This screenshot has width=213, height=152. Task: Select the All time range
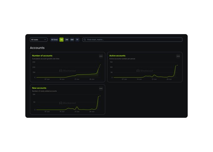(54, 40)
